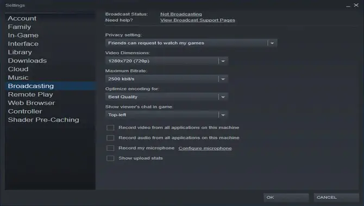Screen dimensions: 364x206
Task: Open the viewer's chat position dropdown
Action: point(167,115)
